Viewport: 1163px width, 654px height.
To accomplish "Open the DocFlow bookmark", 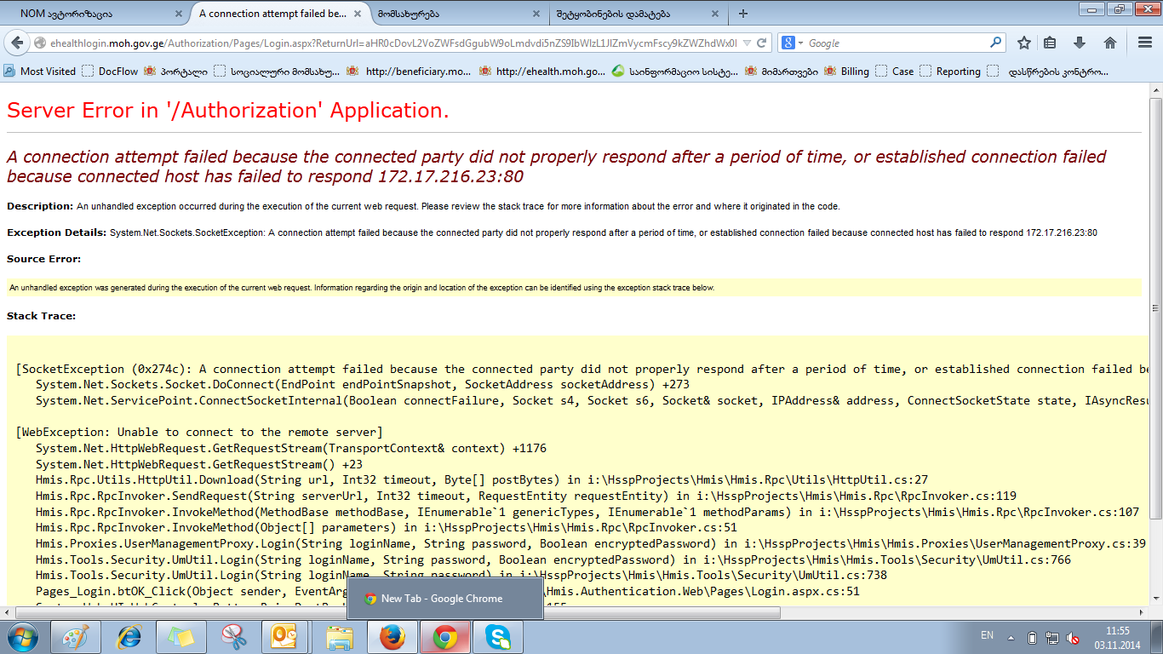I will coord(117,72).
